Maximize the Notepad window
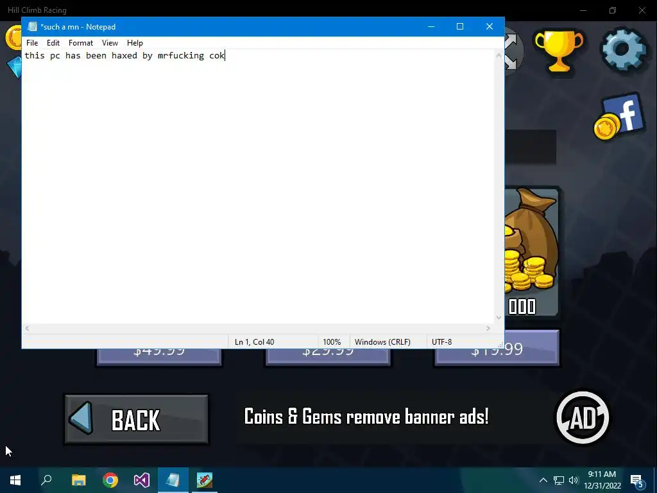 [460, 26]
